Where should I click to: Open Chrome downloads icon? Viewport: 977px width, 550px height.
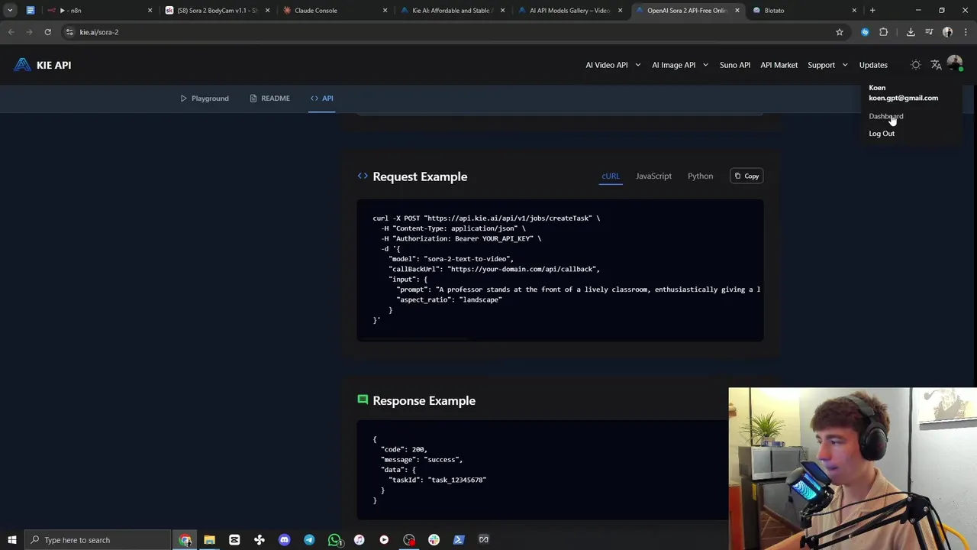click(911, 32)
